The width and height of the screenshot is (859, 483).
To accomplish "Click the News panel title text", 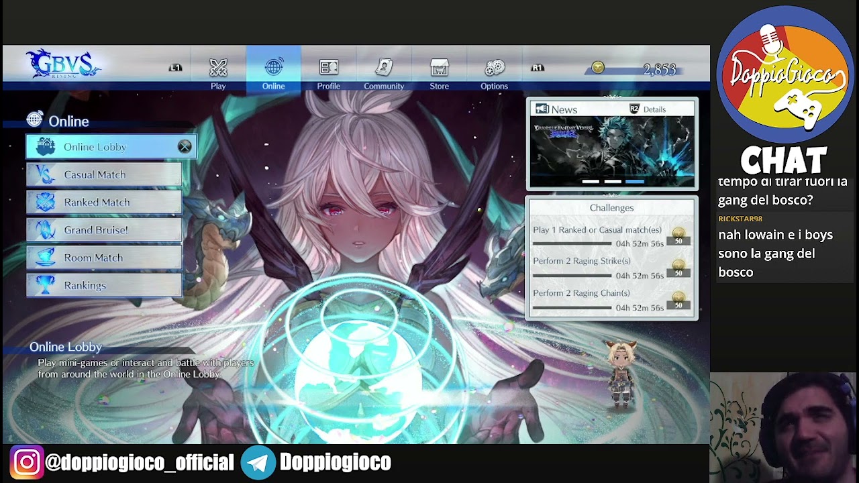I will click(564, 109).
